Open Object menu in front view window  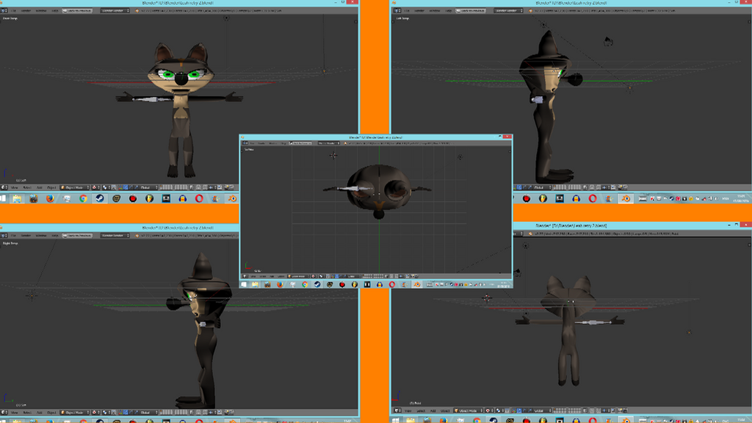(51, 187)
